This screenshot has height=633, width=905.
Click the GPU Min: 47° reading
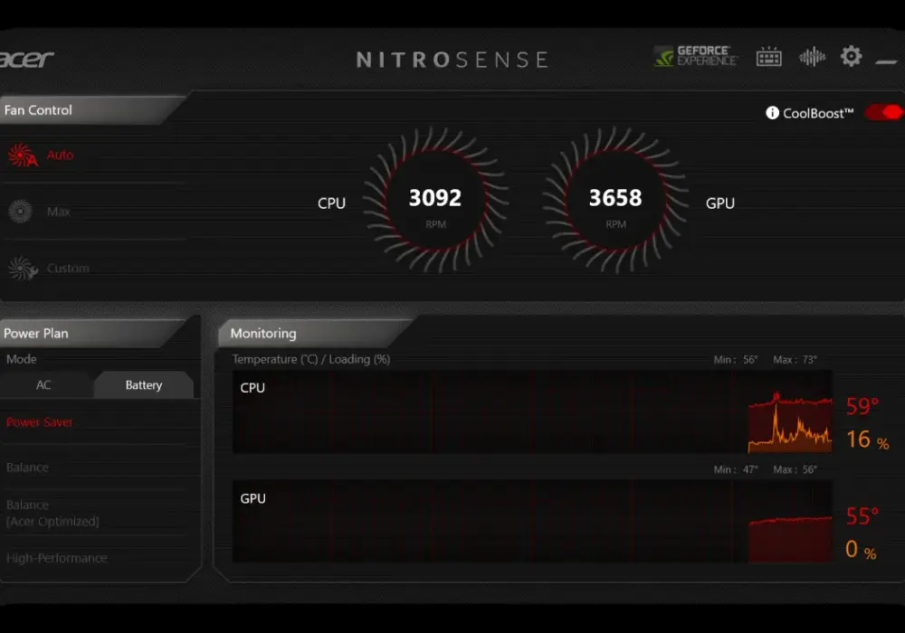(735, 470)
